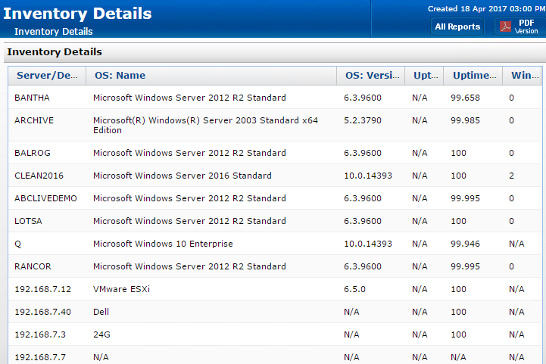Click the Uptime percentage column header
This screenshot has height=364, width=546.
473,76
